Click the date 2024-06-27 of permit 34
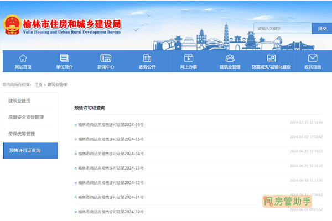 tap(306, 151)
